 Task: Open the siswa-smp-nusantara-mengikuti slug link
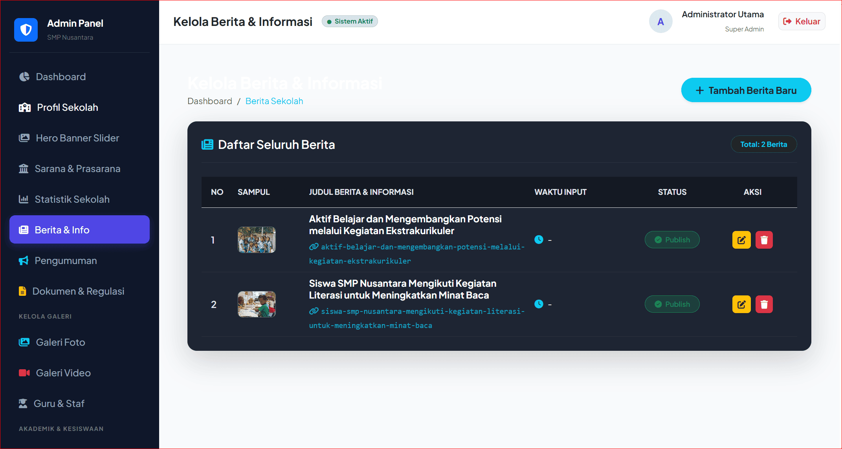pos(417,318)
